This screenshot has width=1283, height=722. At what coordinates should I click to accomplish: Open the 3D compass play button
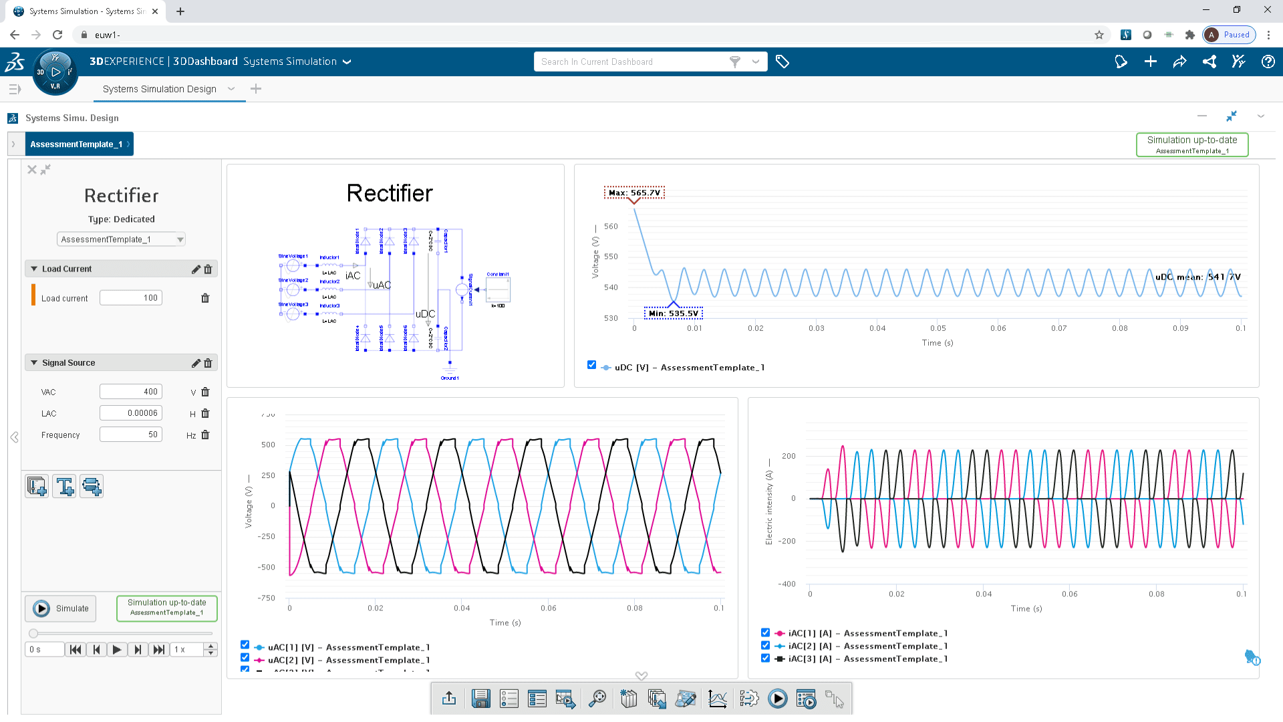coord(55,72)
